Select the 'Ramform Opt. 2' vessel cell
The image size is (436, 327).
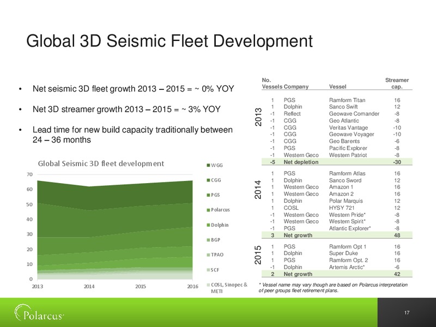[x=348, y=261]
